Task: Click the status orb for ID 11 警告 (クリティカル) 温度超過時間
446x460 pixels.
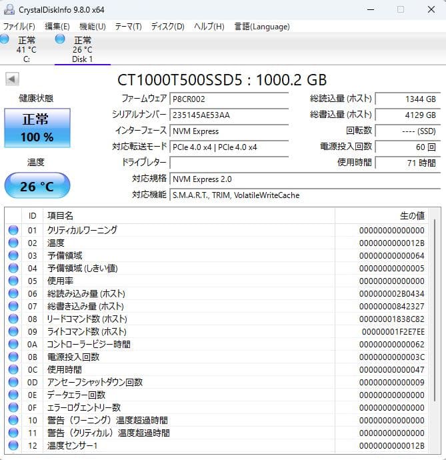Action: pos(13,433)
